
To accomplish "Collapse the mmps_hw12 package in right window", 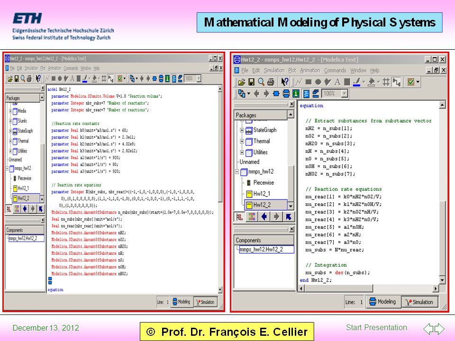I will 237,172.
